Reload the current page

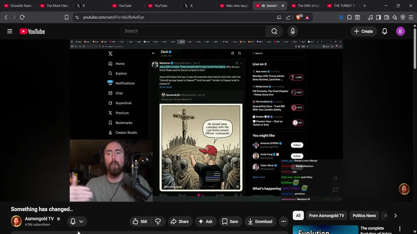[x=22, y=17]
